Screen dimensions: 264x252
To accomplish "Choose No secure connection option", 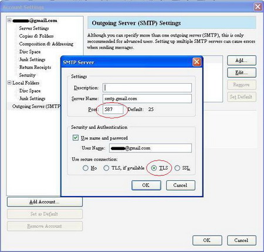I will point(86,168).
